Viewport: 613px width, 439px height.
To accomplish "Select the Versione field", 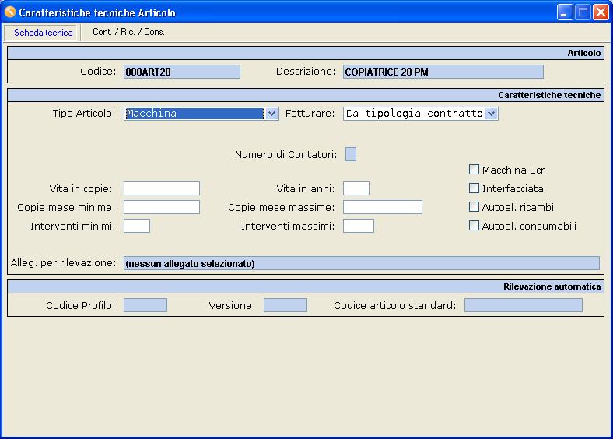I will pyautogui.click(x=285, y=305).
